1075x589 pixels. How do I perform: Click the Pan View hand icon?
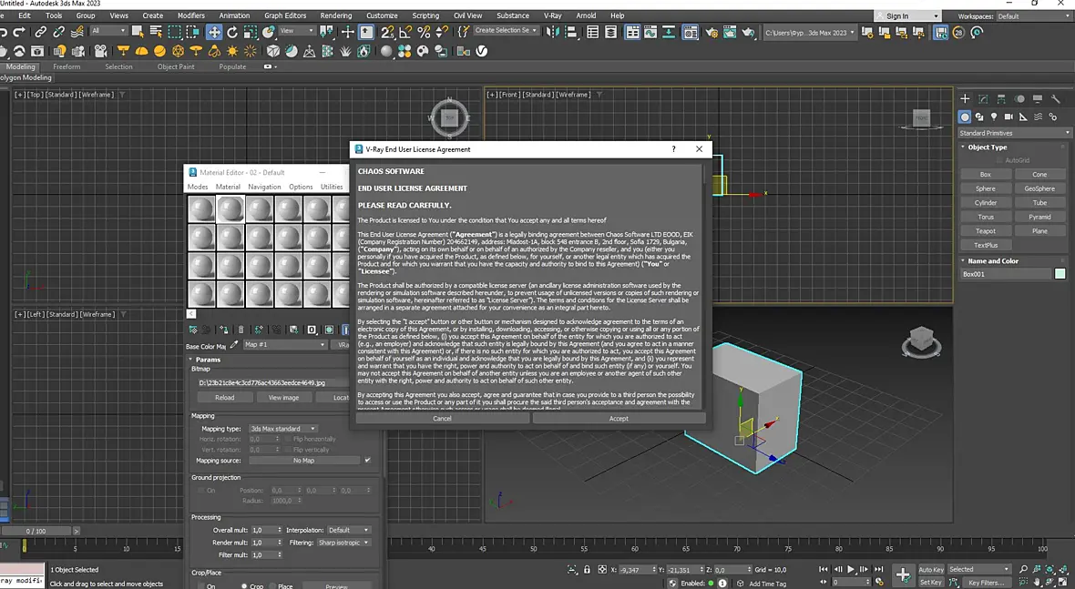click(x=1037, y=582)
